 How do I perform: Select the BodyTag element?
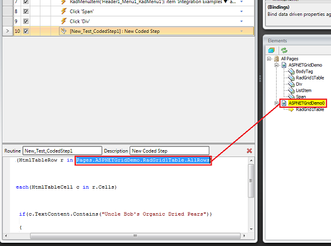[304, 71]
